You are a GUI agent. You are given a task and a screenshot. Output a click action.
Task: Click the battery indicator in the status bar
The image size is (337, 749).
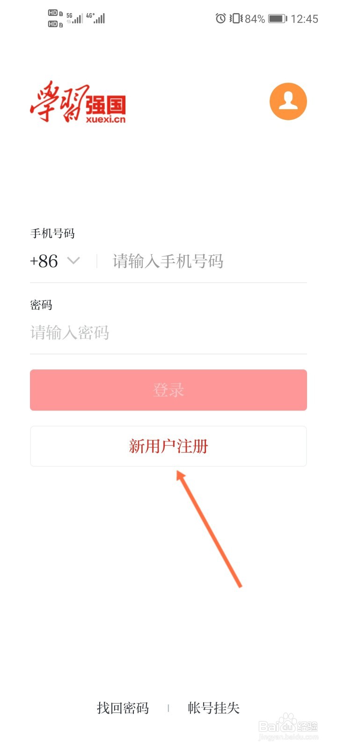click(276, 19)
